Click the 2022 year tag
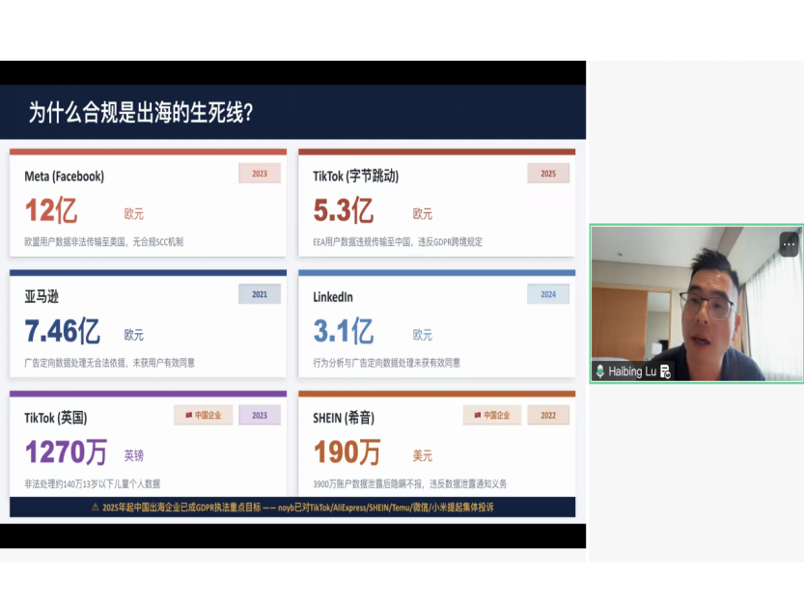This screenshot has width=805, height=603. 548,415
